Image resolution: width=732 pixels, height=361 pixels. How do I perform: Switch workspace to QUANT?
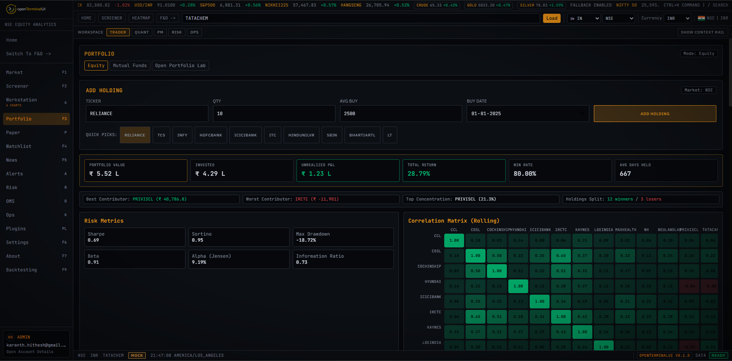click(142, 32)
